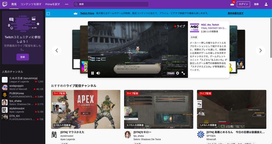Click sodapoppin avatar icon

click(5, 87)
